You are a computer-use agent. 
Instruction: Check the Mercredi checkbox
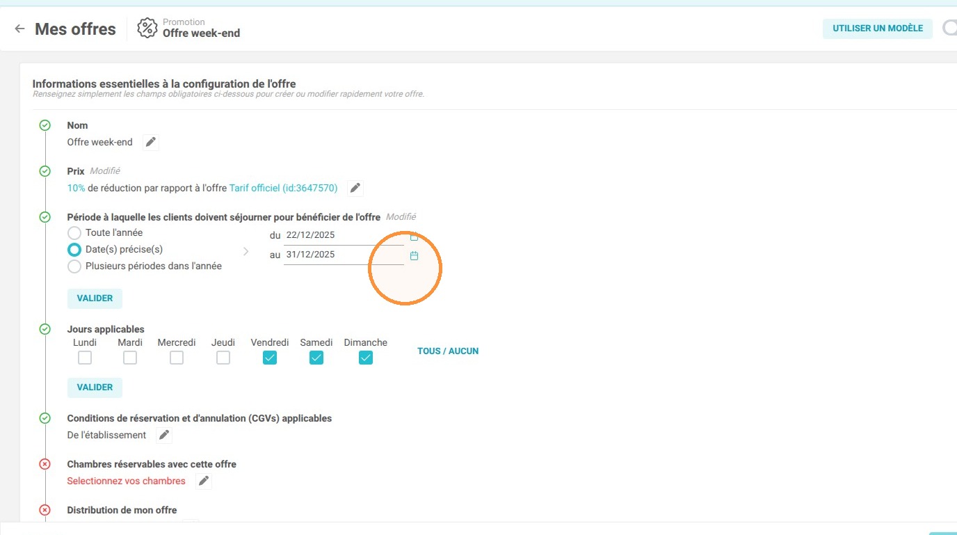tap(177, 358)
